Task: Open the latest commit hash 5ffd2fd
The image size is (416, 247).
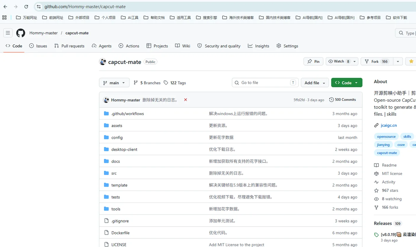Action: click(299, 100)
